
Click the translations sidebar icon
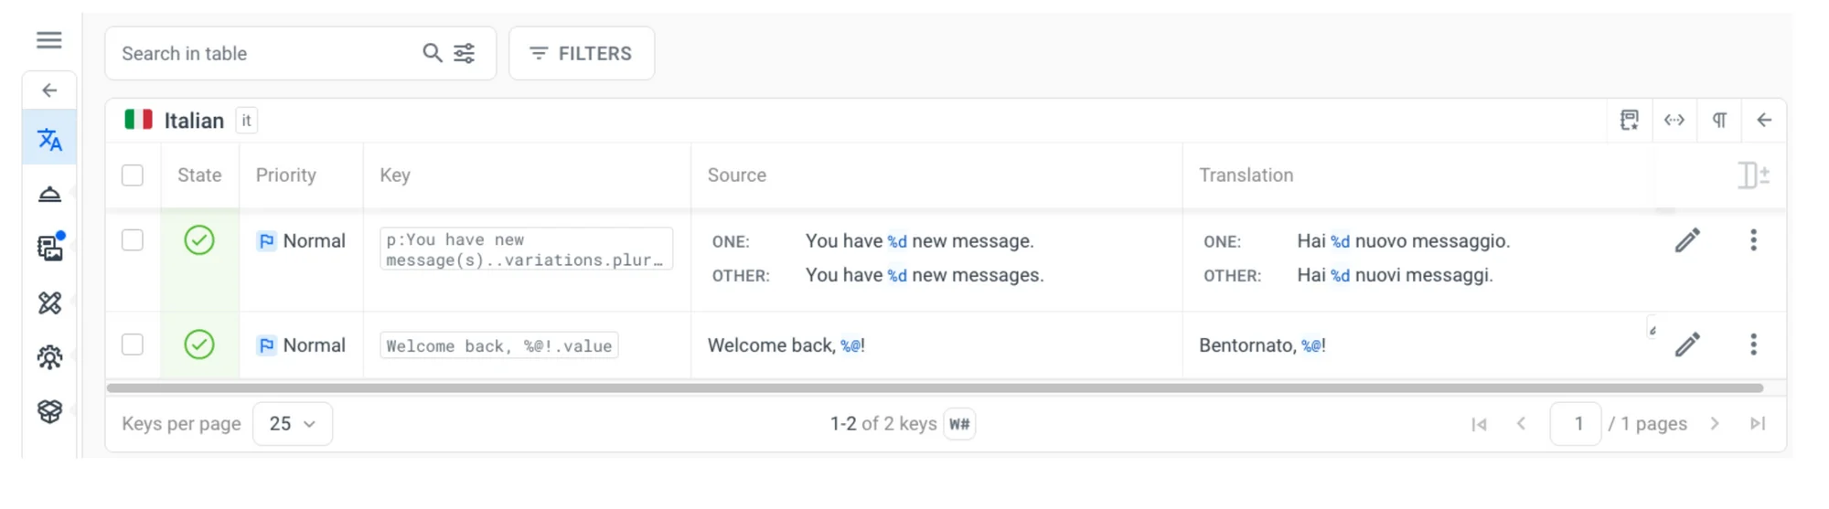(x=49, y=140)
